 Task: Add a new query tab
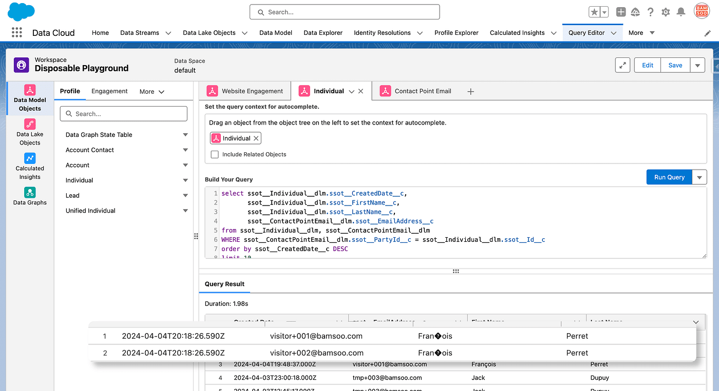pos(470,91)
